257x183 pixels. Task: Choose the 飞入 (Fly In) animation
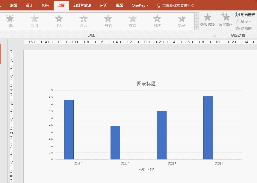click(x=59, y=21)
